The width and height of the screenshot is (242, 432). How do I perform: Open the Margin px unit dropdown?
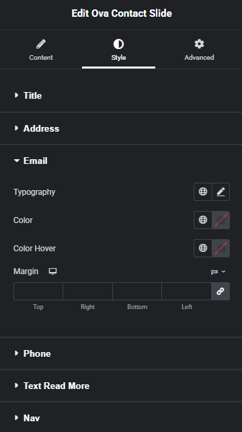pos(218,271)
